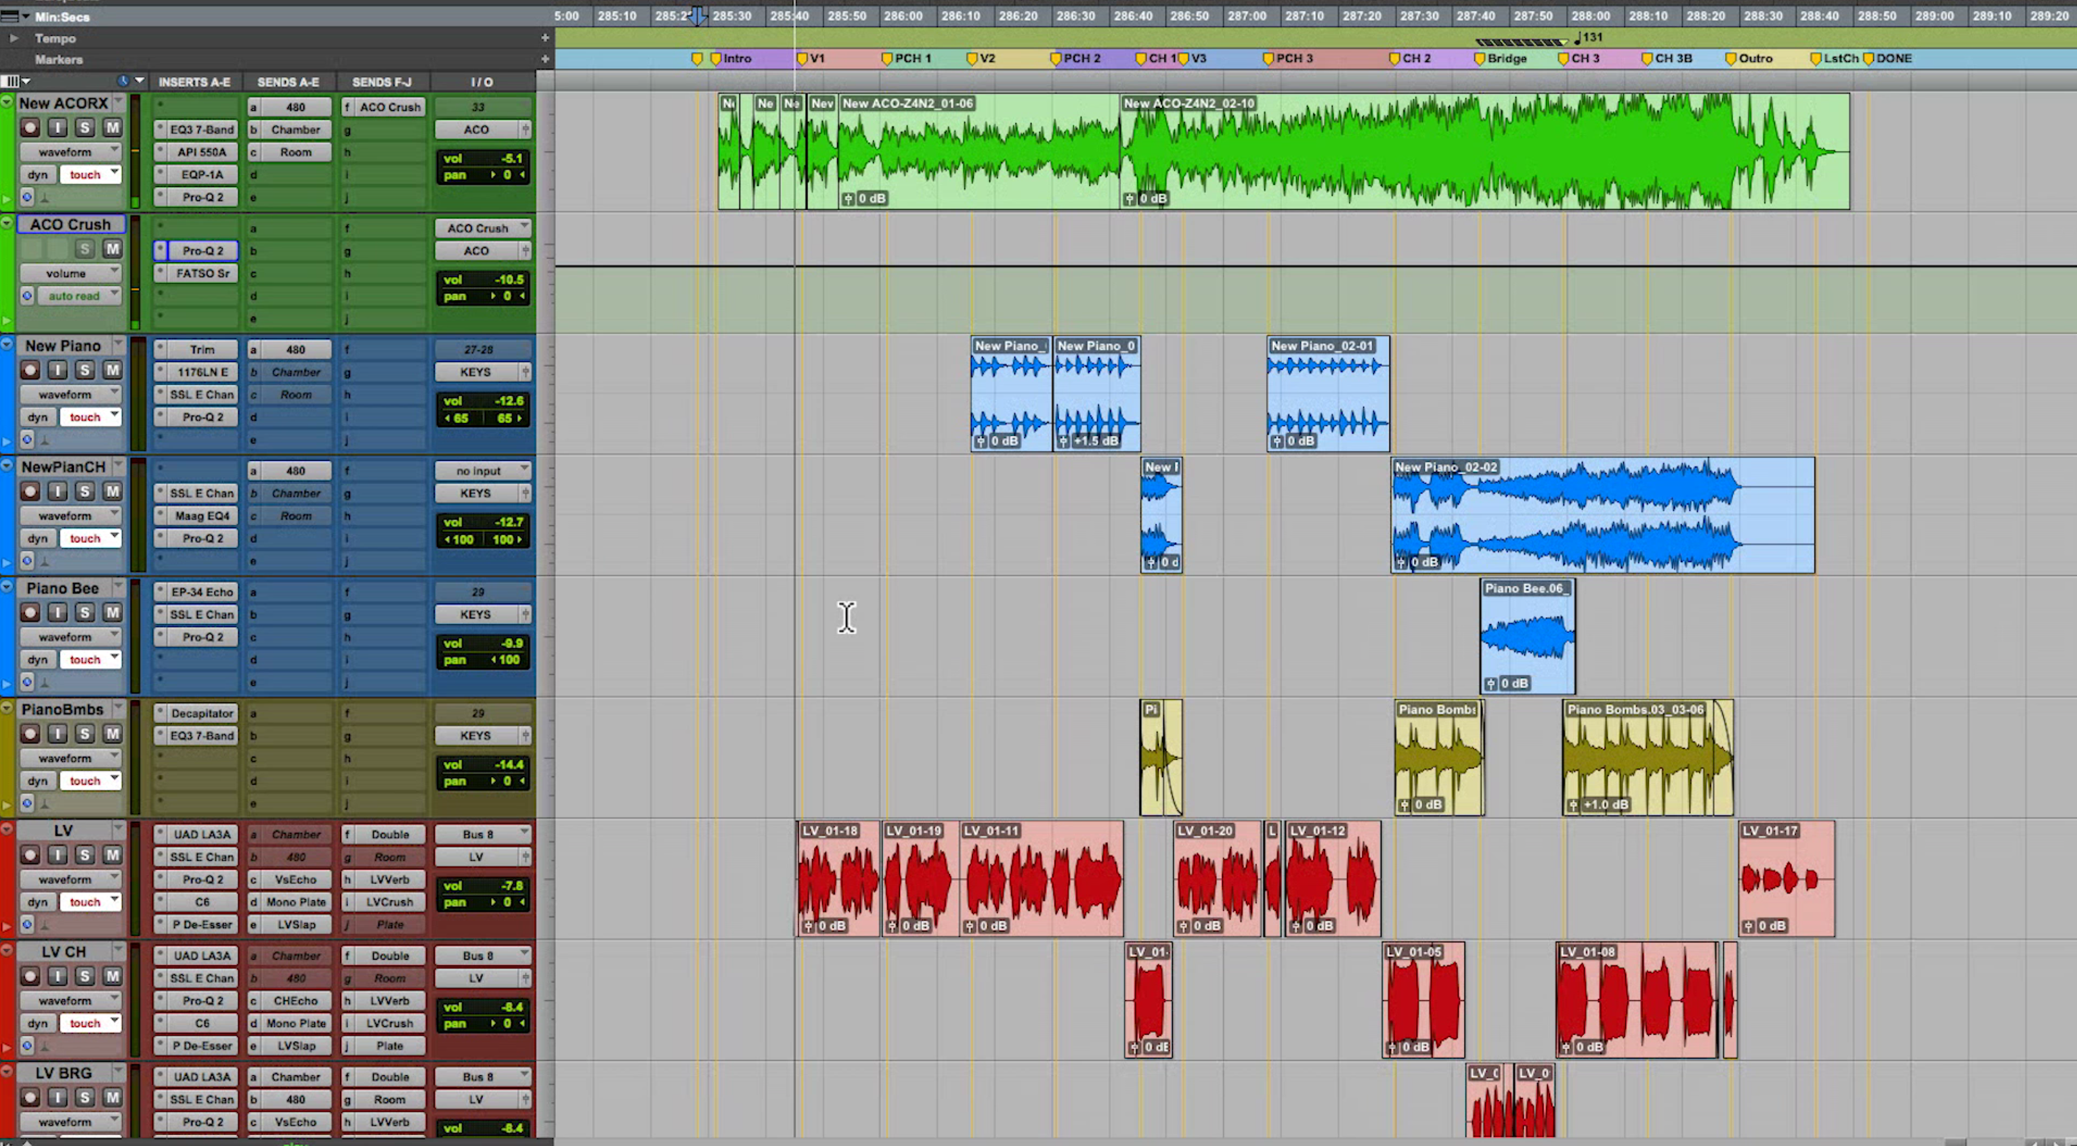Click the playlist arrow next to New ACORX name
The height and width of the screenshot is (1146, 2077).
coord(119,102)
